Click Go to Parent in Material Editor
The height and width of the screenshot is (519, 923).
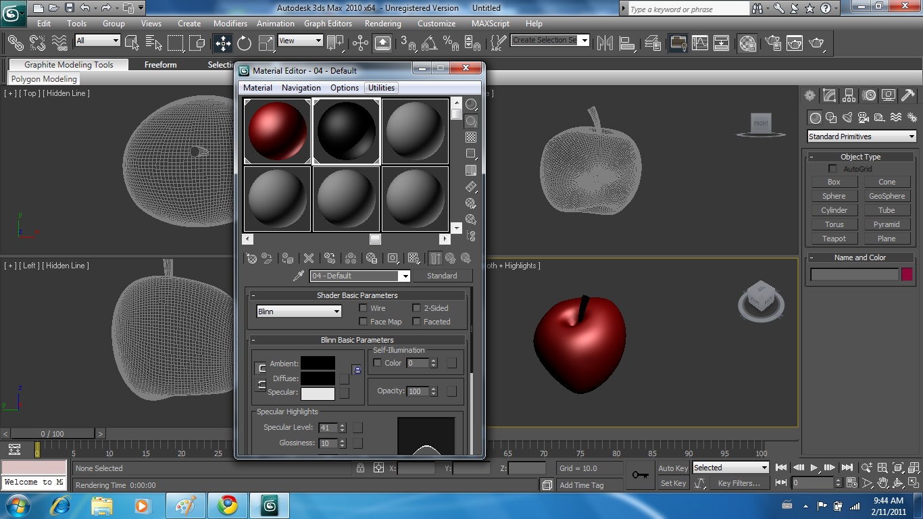coord(451,258)
